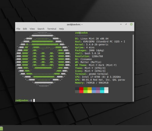Click the 'Uptime: 4 mins' line
Image resolution: width=152 pixels, height=131 pixels.
pyautogui.click(x=85, y=48)
